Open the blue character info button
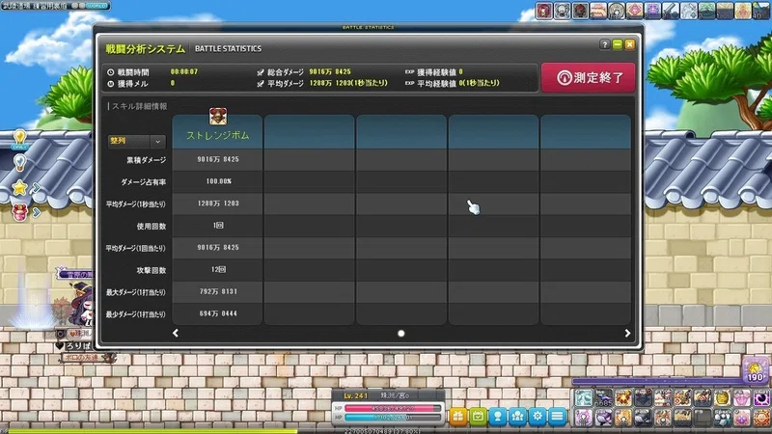The height and width of the screenshot is (434, 772). tap(497, 417)
